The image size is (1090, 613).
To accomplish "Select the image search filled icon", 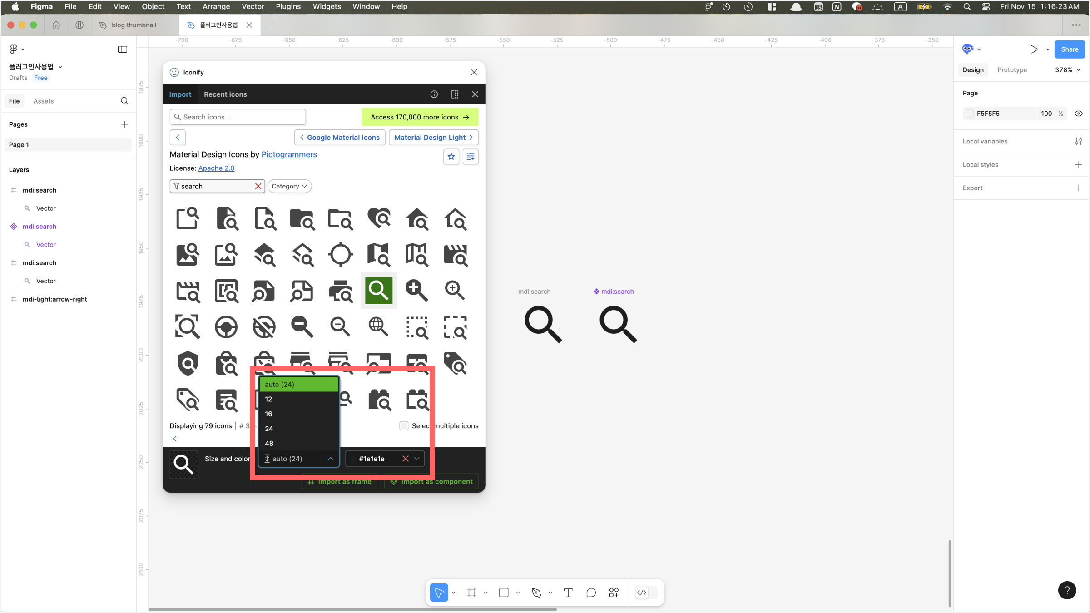I will (188, 254).
